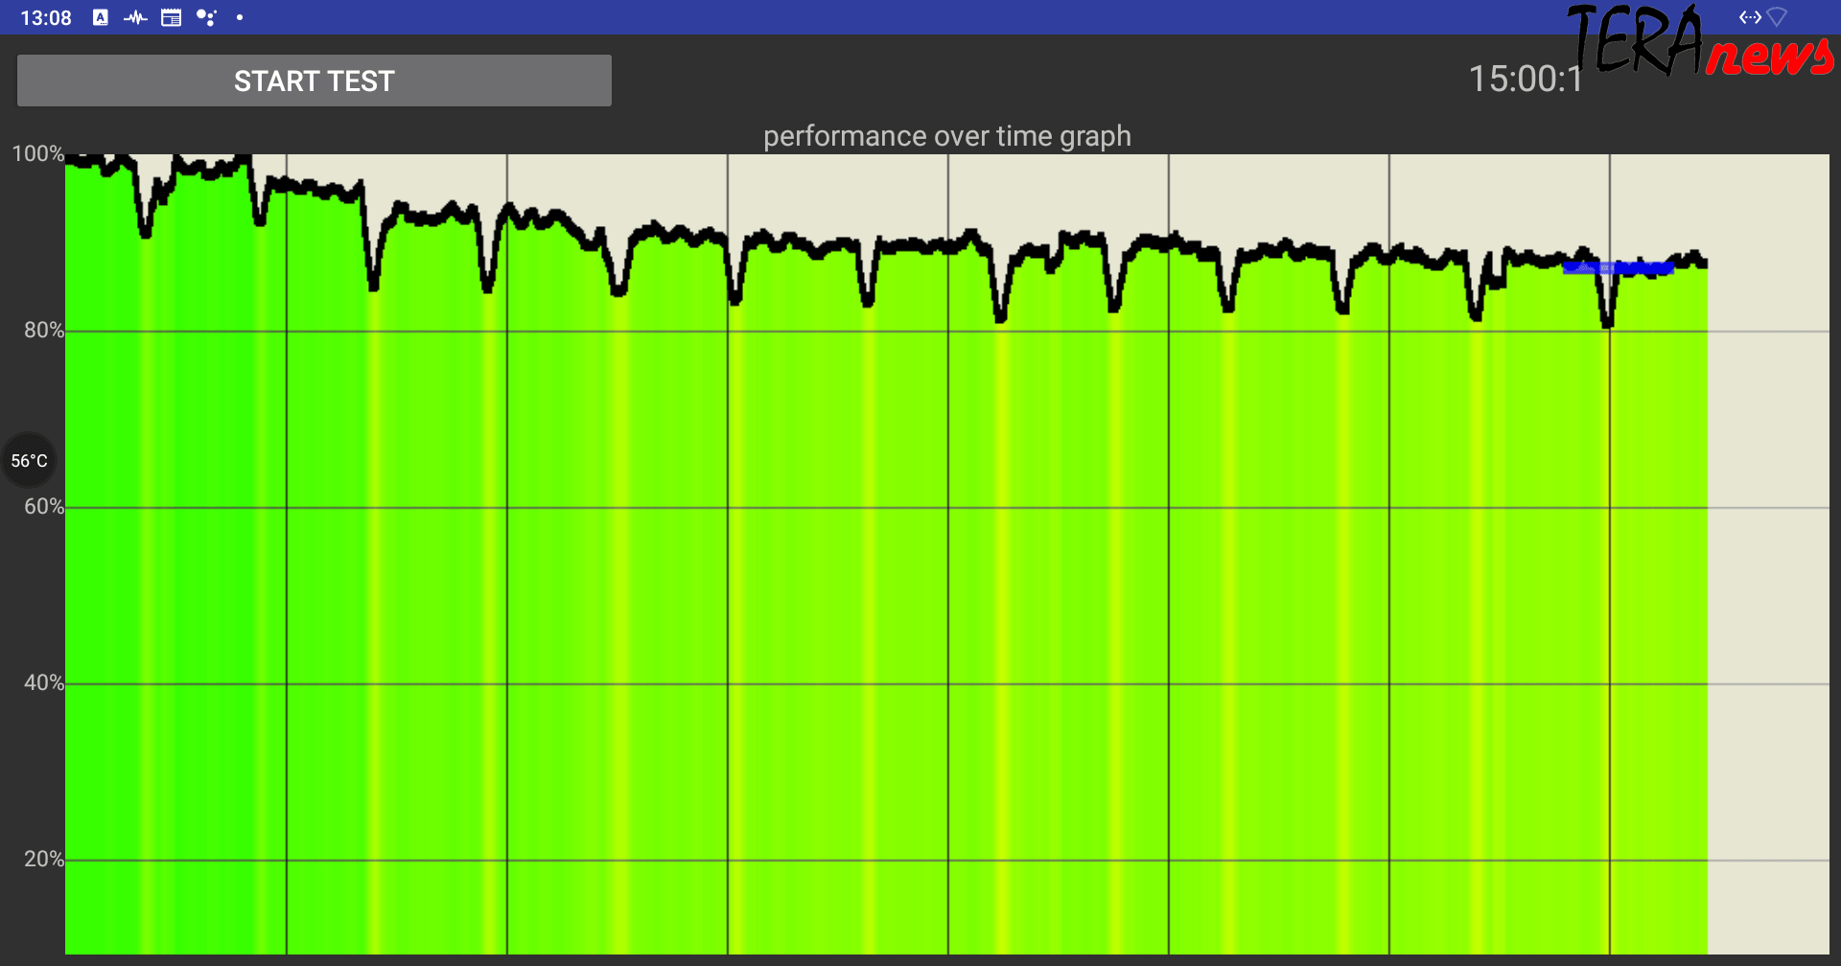The image size is (1841, 966).
Task: Click the 100% label on the vertical axis
Action: 37,154
